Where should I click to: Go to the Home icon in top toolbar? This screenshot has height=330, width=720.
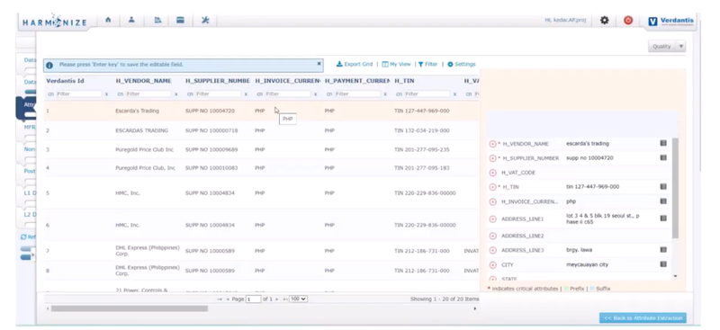point(108,20)
